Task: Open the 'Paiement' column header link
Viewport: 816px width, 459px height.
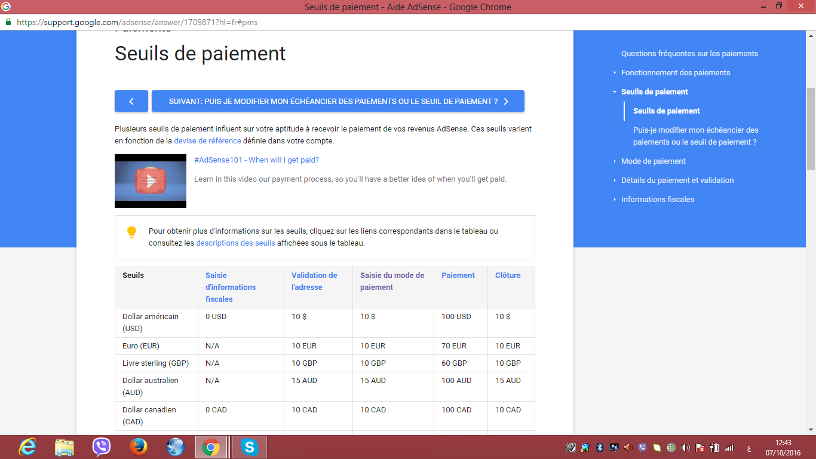Action: 458,275
